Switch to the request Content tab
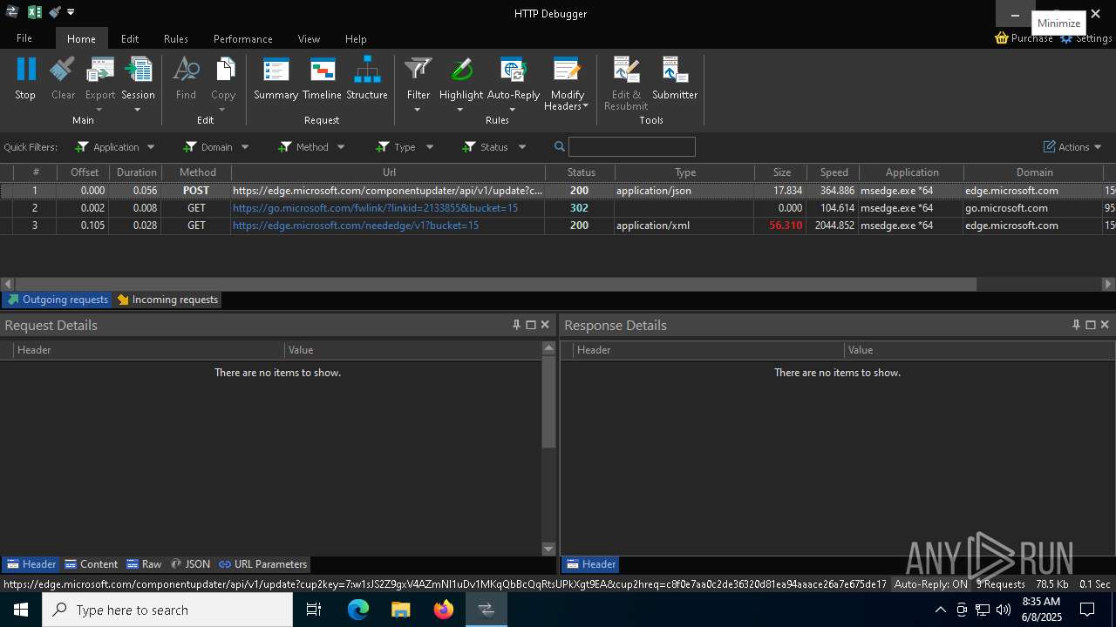Image resolution: width=1116 pixels, height=627 pixels. (92, 564)
